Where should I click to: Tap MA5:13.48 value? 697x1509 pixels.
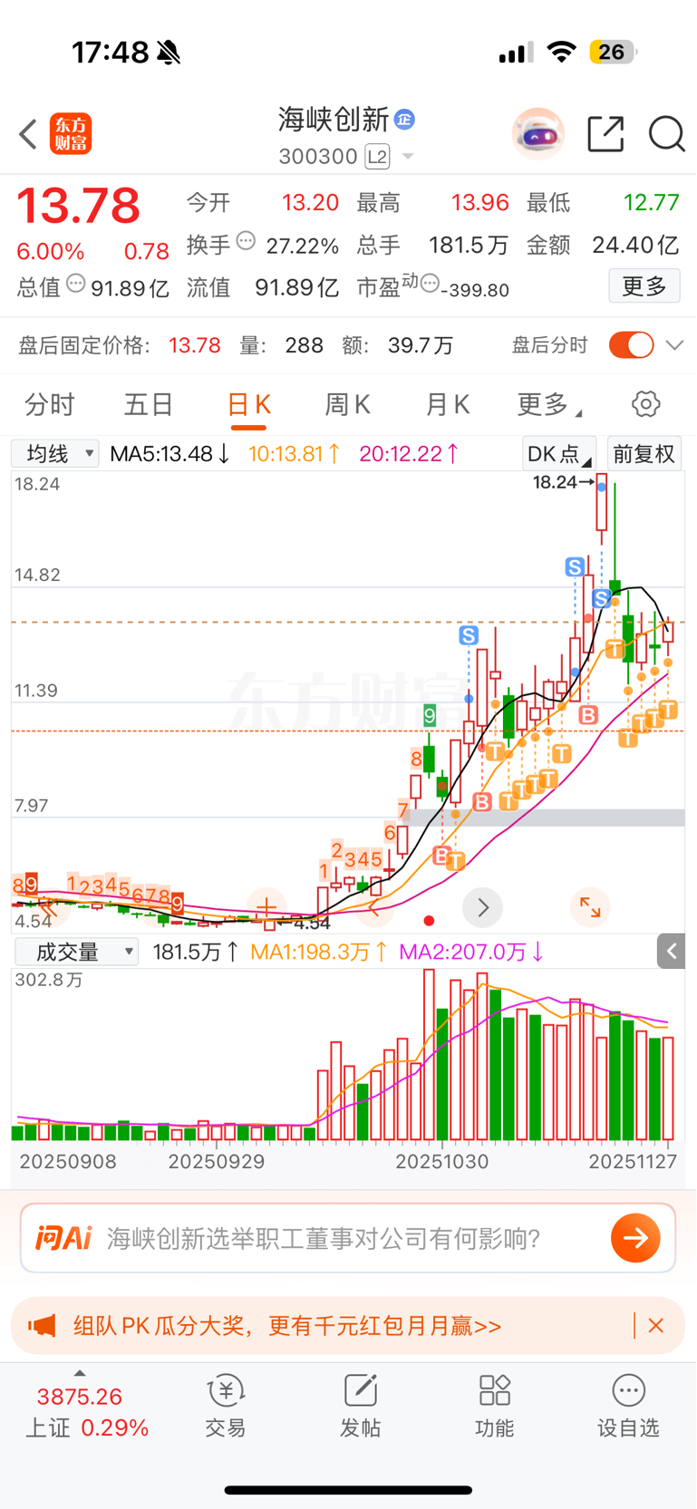pyautogui.click(x=169, y=453)
